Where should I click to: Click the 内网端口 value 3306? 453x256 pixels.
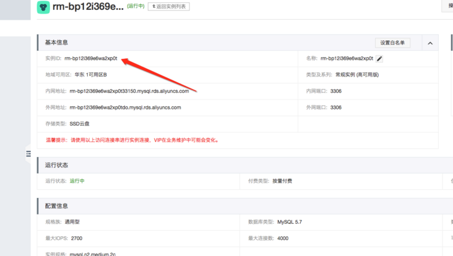(x=335, y=91)
